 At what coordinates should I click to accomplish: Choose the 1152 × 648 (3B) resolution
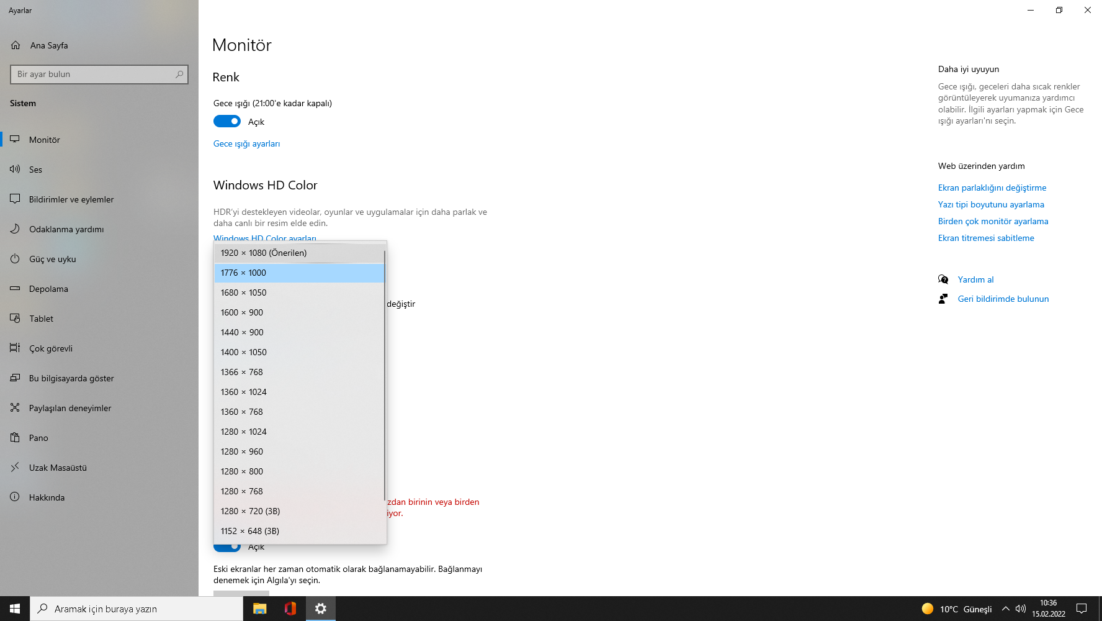click(x=300, y=531)
